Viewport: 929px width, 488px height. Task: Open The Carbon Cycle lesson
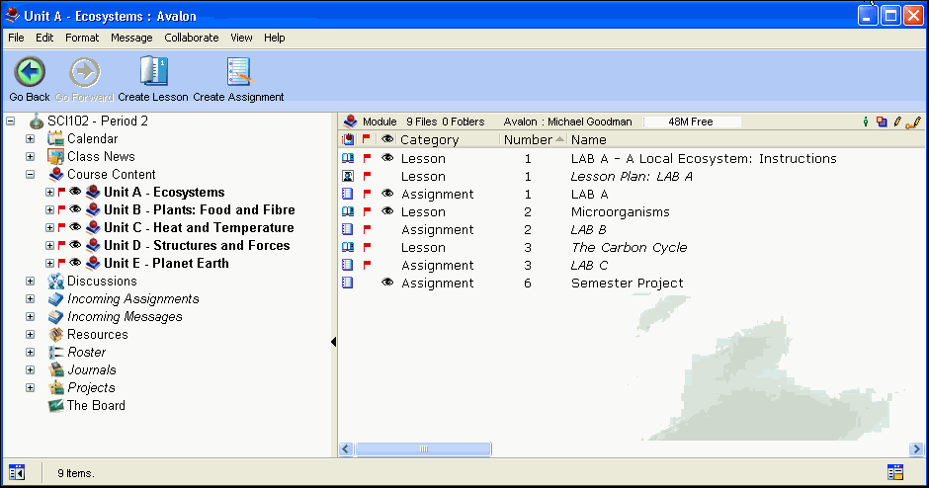pyautogui.click(x=629, y=248)
